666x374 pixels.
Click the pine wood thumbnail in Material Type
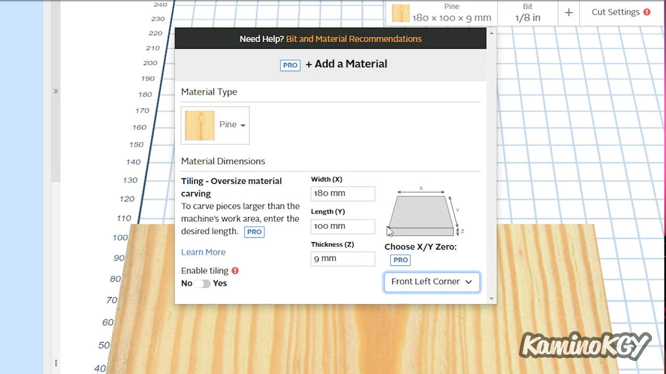[200, 125]
